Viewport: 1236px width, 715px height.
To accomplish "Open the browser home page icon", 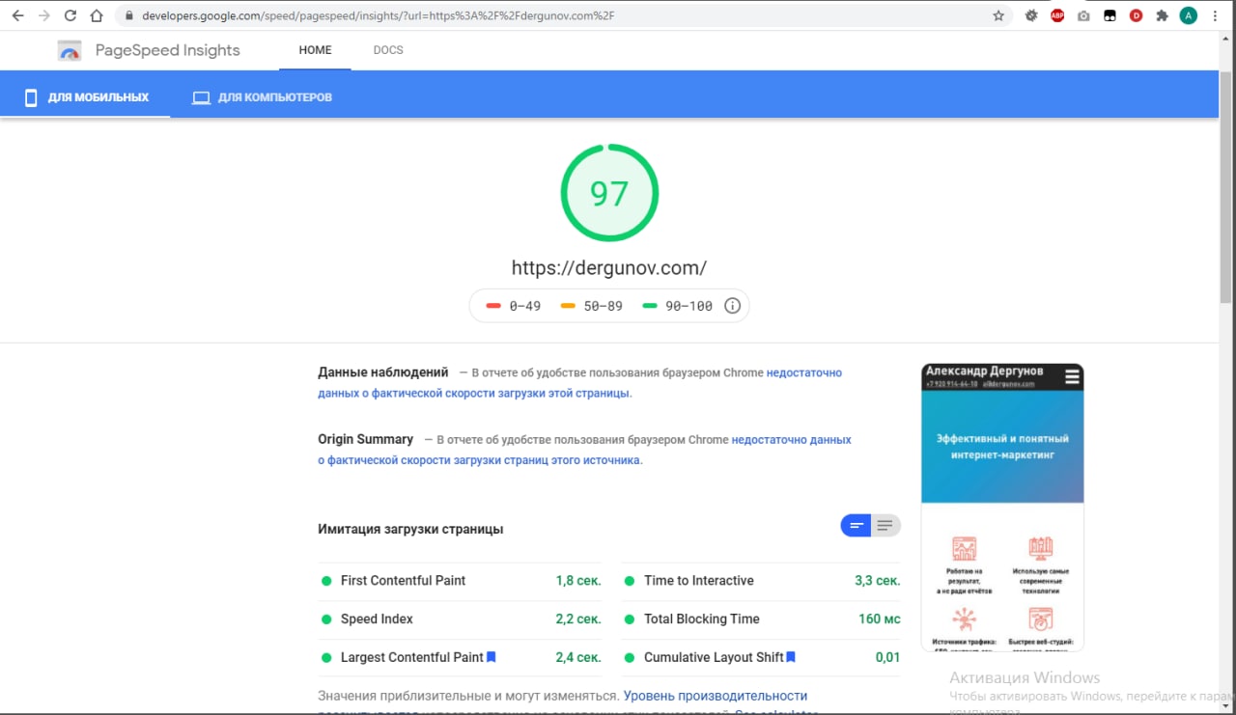I will tap(97, 15).
